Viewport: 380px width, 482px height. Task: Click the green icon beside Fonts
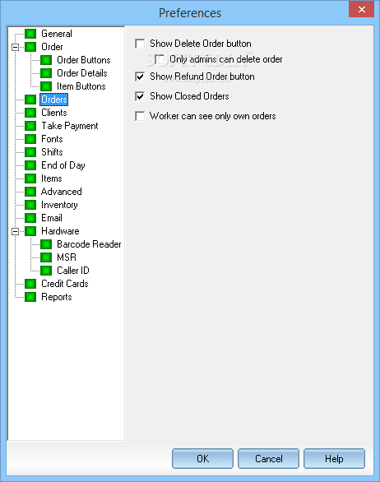[x=30, y=139]
